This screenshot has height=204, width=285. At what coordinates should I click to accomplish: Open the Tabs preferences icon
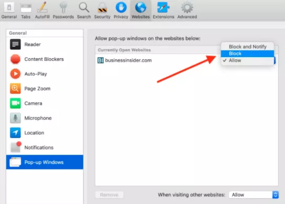[x=26, y=8]
